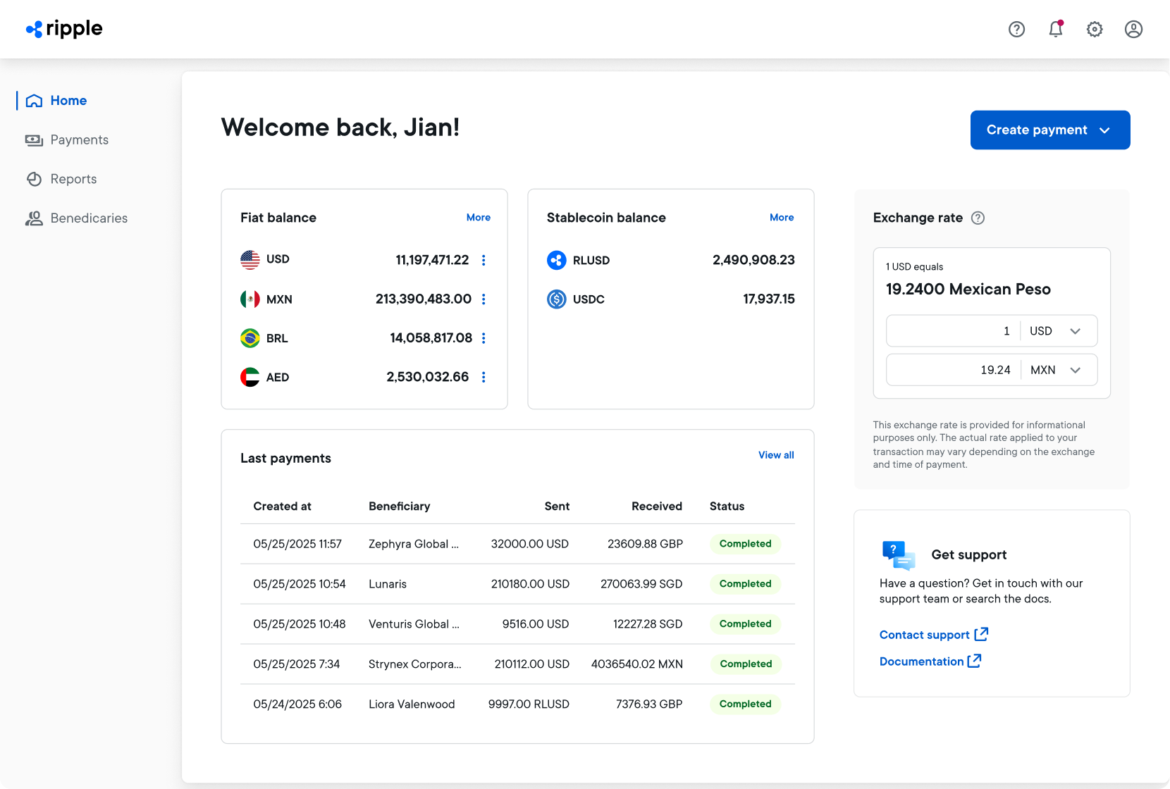Open the settings gear
Screen dimensions: 1170x789
[1095, 29]
